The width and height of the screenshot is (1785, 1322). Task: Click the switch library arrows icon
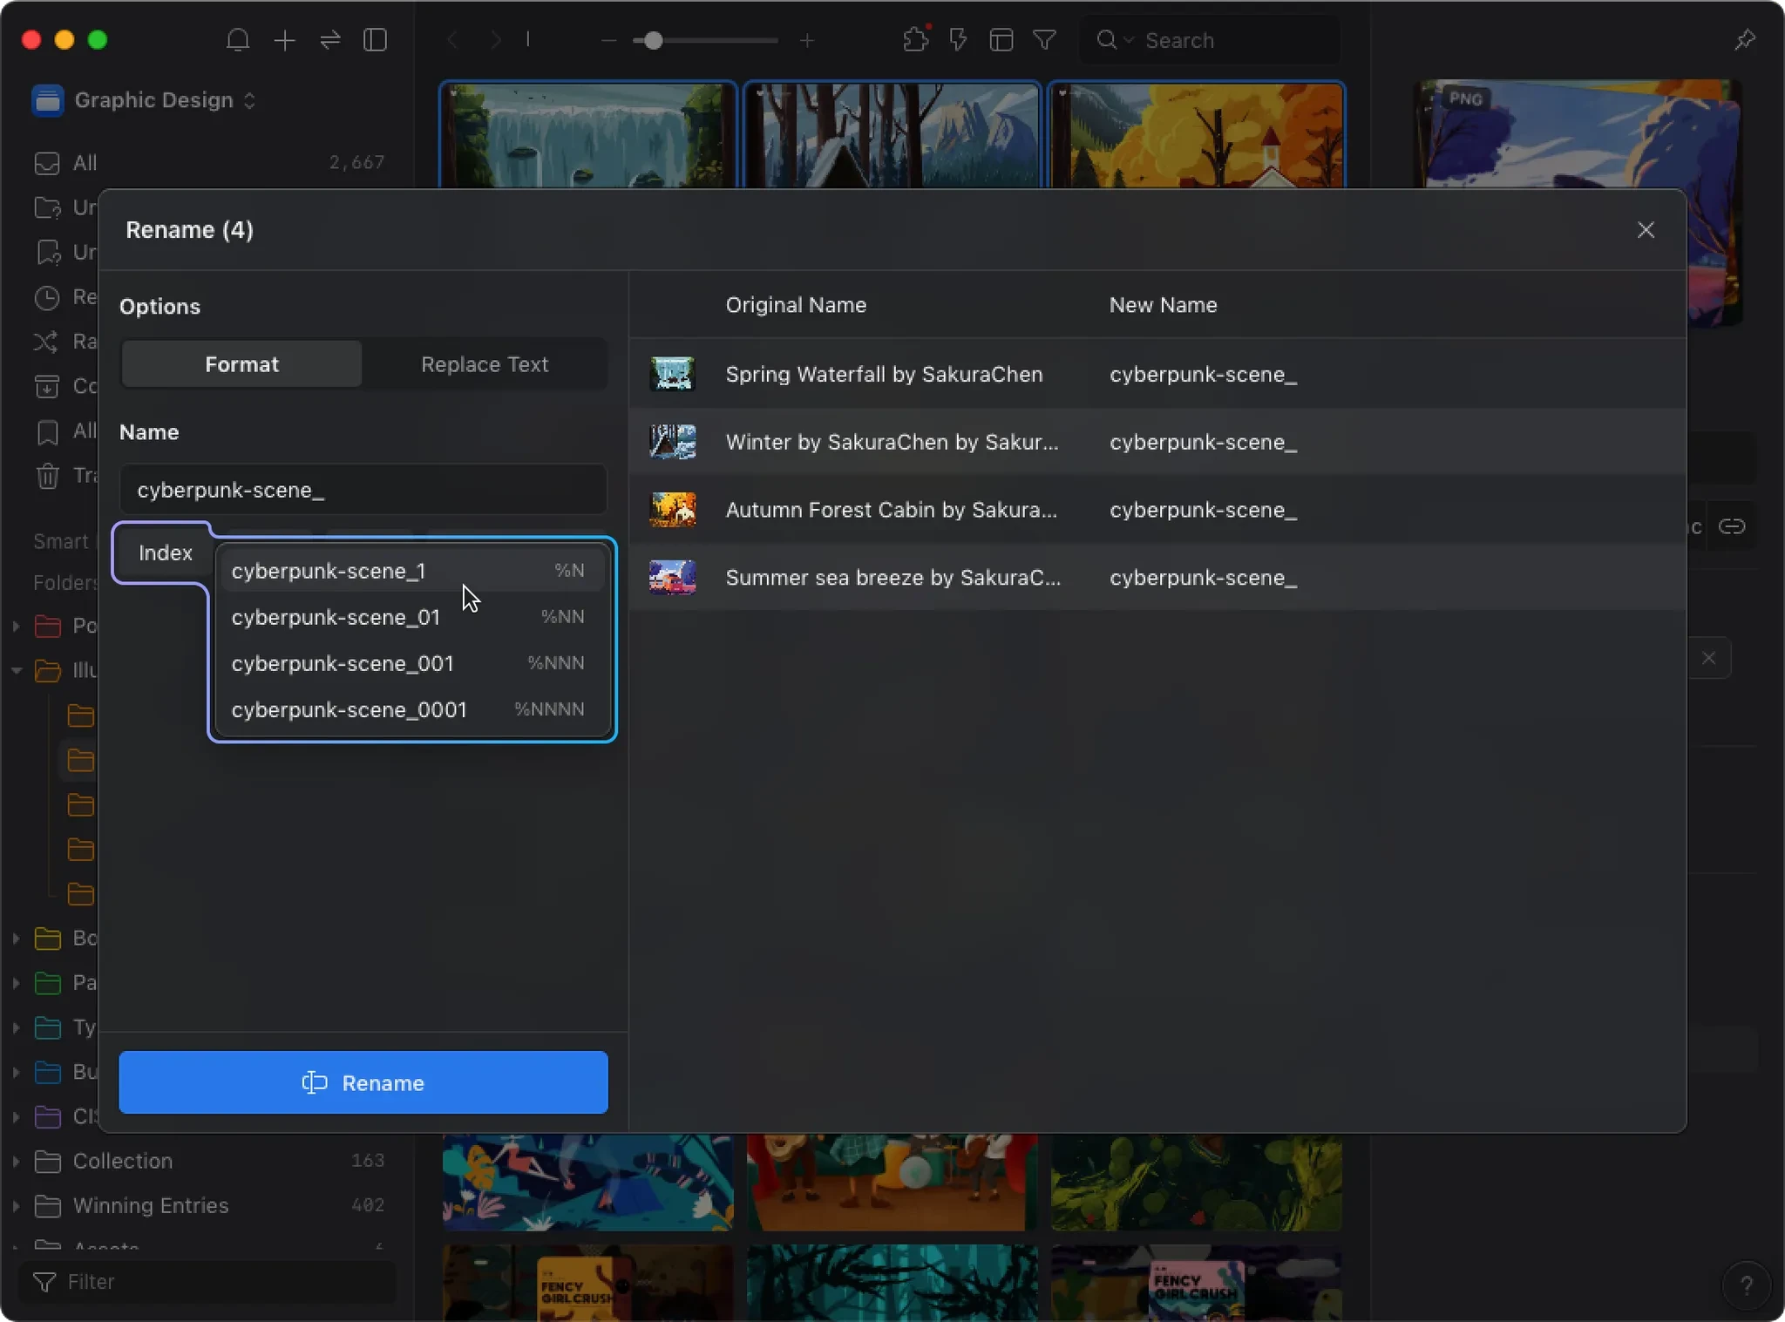tap(330, 40)
